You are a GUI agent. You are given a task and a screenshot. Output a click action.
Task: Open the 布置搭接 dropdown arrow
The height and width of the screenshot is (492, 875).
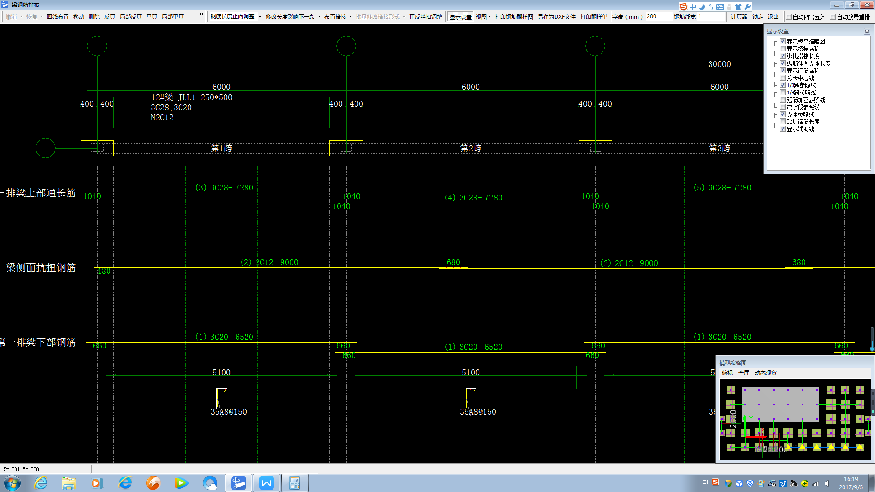(350, 17)
